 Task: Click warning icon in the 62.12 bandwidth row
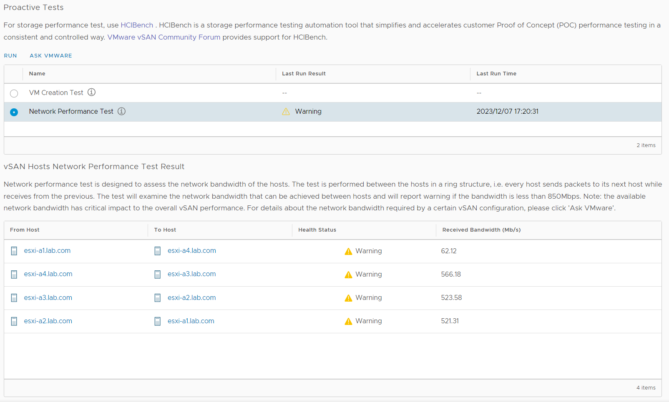coord(348,251)
